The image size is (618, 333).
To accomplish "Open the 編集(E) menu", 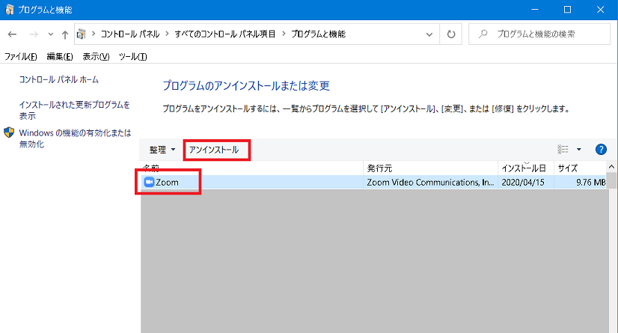I will tap(60, 56).
